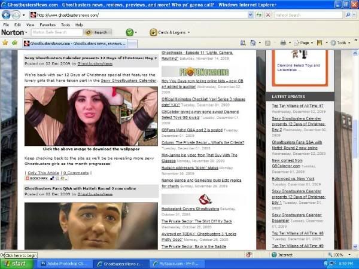Select the GhostbustersNews.com browser tab
This screenshot has width=359, height=269.
click(x=75, y=43)
